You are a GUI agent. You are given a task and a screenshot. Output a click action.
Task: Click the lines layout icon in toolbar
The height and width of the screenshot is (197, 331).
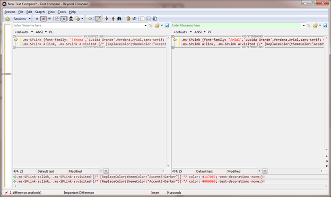[149, 19]
